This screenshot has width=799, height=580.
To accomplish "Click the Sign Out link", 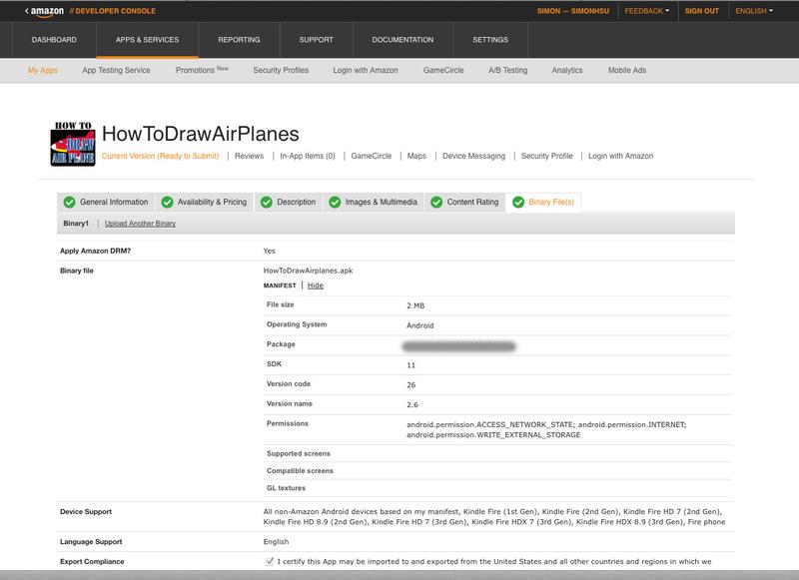I will click(x=701, y=11).
